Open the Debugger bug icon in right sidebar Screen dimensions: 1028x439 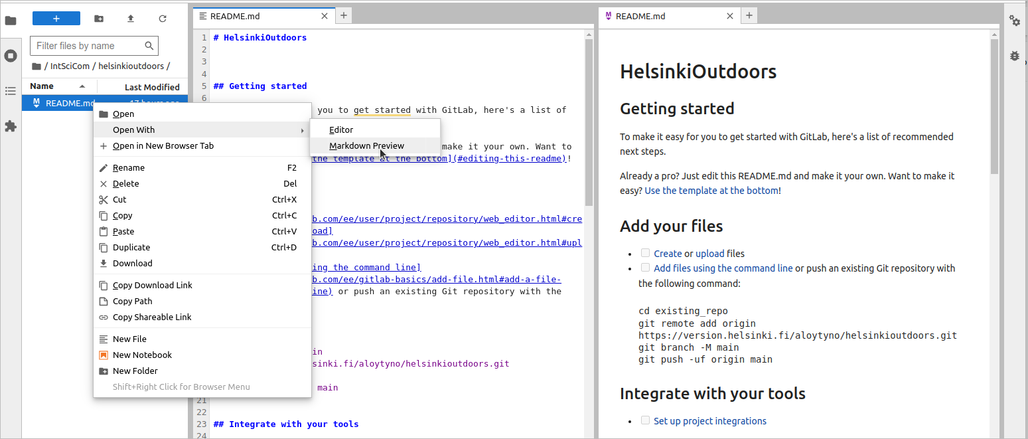1015,56
